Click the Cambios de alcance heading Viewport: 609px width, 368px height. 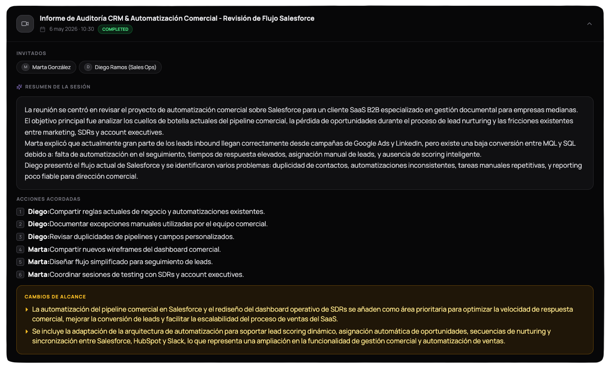coord(55,297)
